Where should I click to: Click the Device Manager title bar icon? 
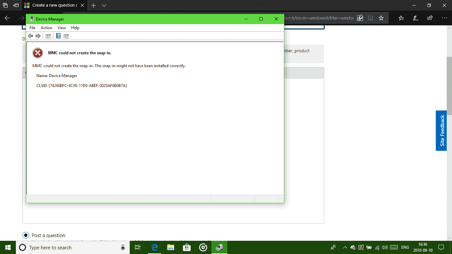click(31, 19)
